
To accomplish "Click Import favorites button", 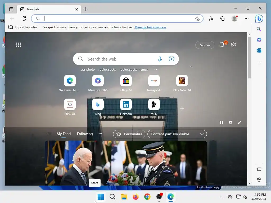I will click(x=23, y=27).
